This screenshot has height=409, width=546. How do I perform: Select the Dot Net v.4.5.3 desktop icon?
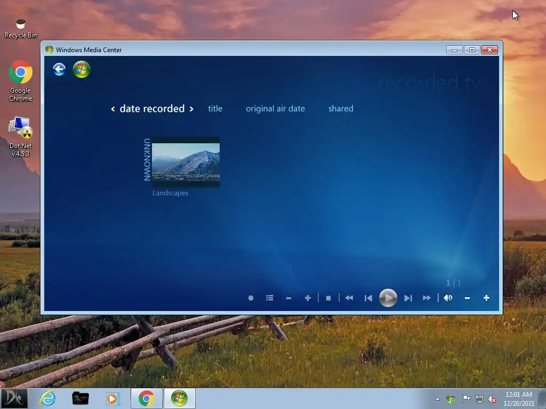tap(21, 137)
